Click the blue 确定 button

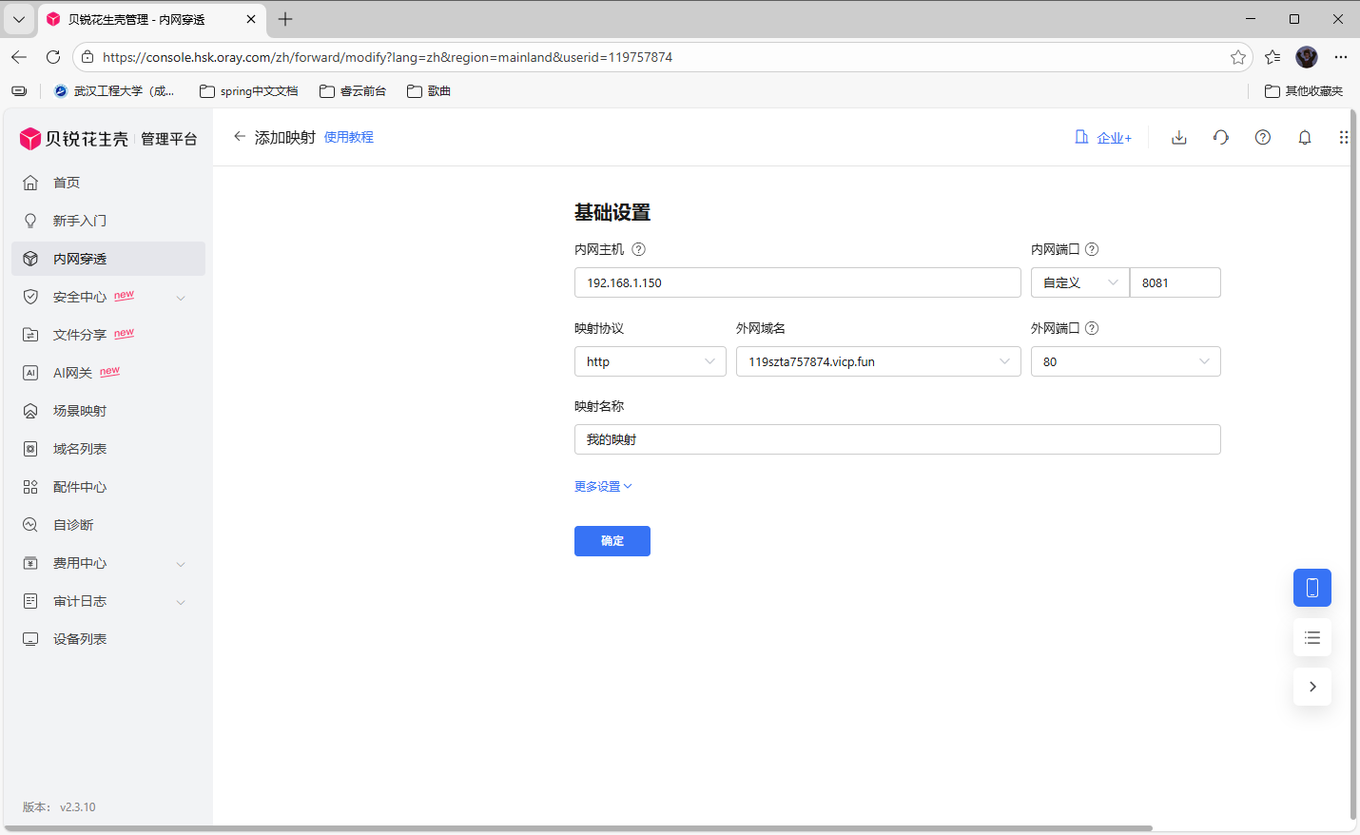pos(612,541)
